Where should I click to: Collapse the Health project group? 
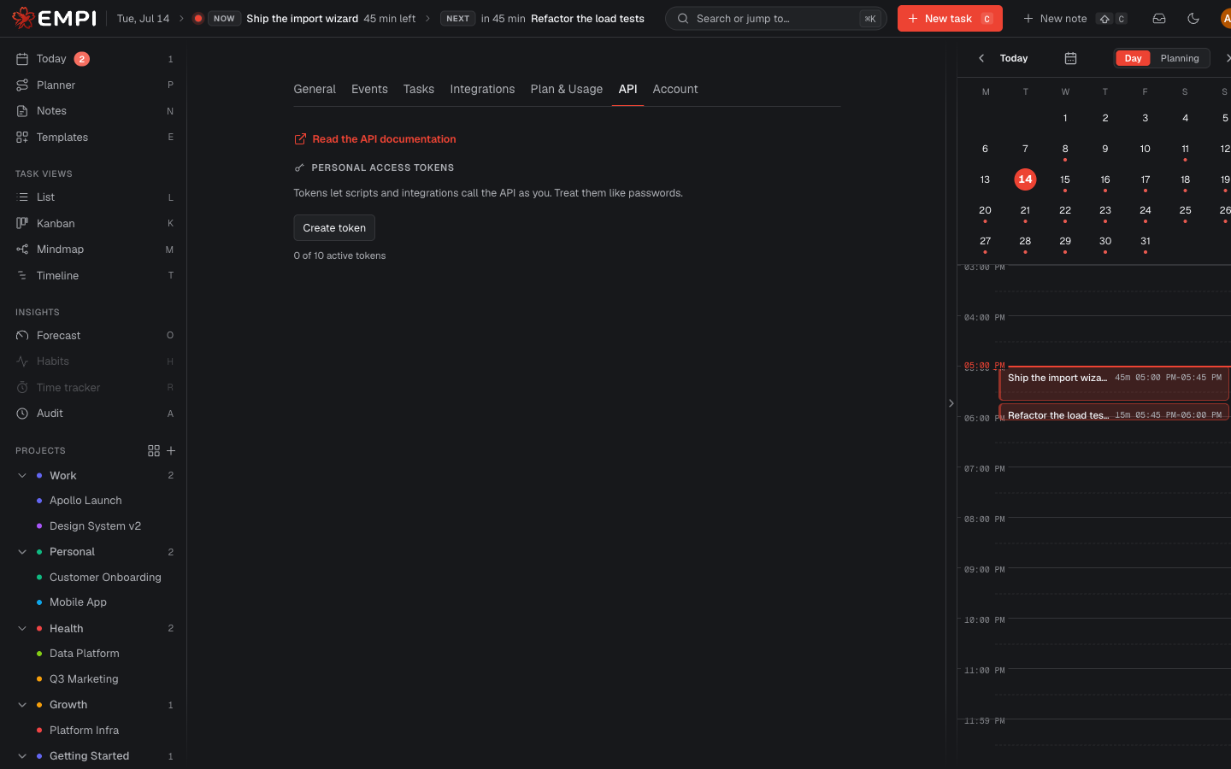click(22, 629)
